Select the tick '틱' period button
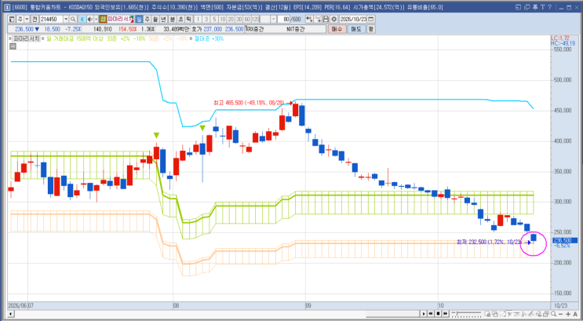The height and width of the screenshot is (321, 583). tap(188, 19)
